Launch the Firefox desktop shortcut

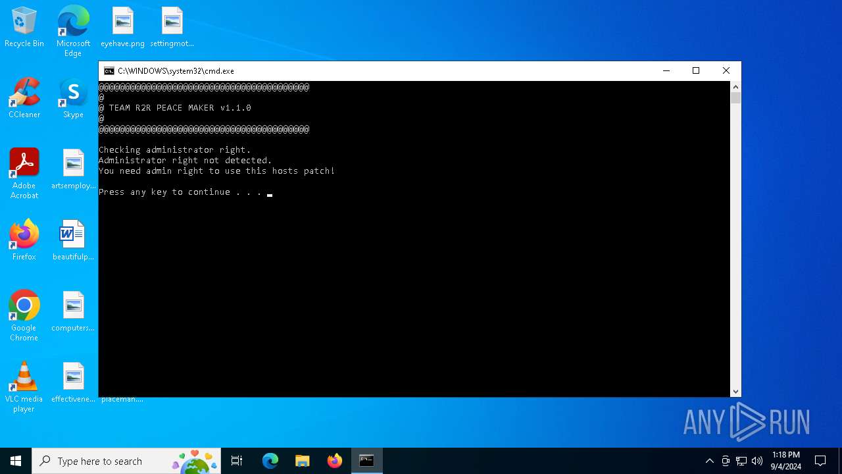24,241
